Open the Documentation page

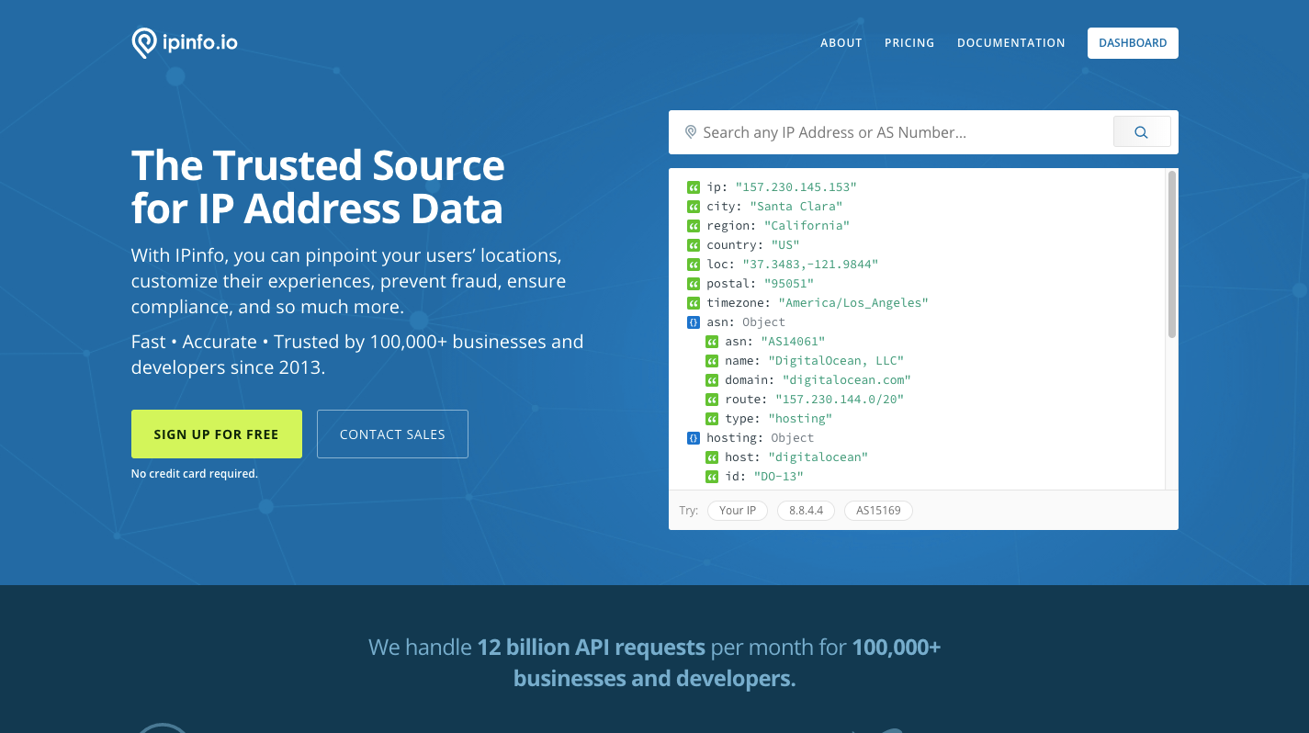[x=1011, y=43]
